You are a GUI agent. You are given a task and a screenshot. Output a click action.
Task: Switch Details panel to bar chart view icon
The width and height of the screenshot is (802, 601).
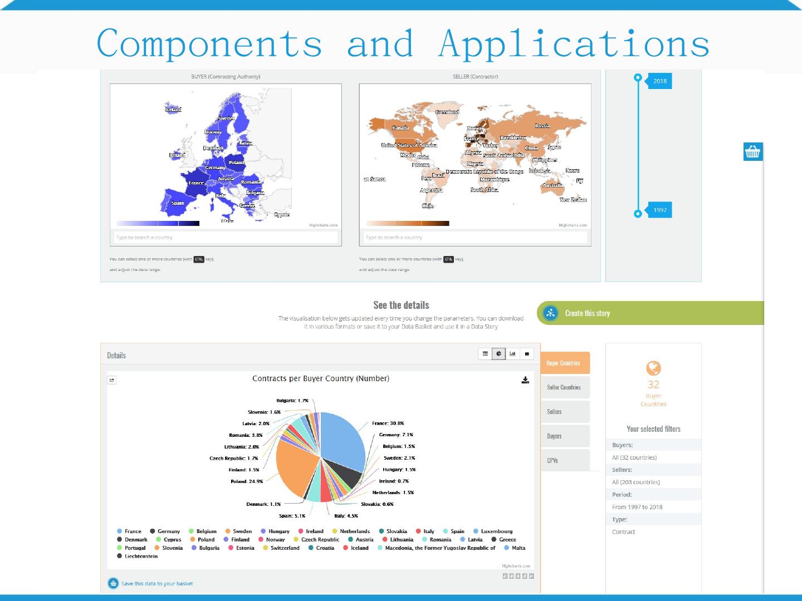point(513,353)
